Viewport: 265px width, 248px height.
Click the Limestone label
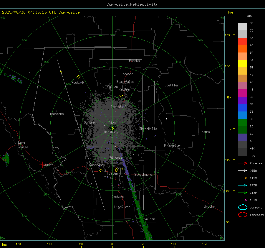pos(56,114)
